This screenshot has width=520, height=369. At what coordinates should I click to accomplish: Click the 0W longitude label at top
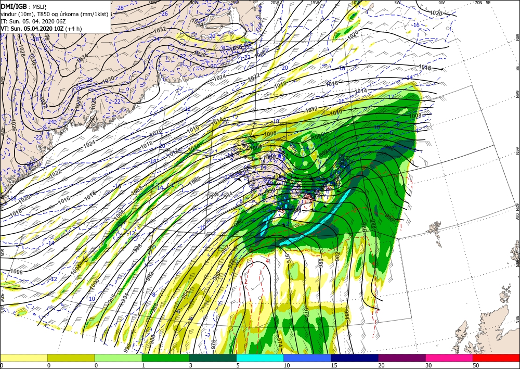click(x=441, y=2)
